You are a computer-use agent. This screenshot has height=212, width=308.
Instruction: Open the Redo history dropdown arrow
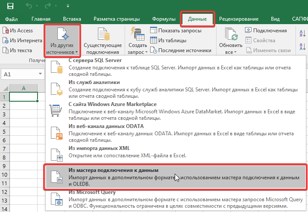tap(56, 6)
